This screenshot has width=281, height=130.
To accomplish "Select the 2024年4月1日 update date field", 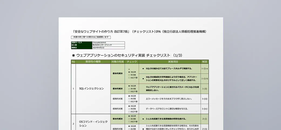I will 108,48.
